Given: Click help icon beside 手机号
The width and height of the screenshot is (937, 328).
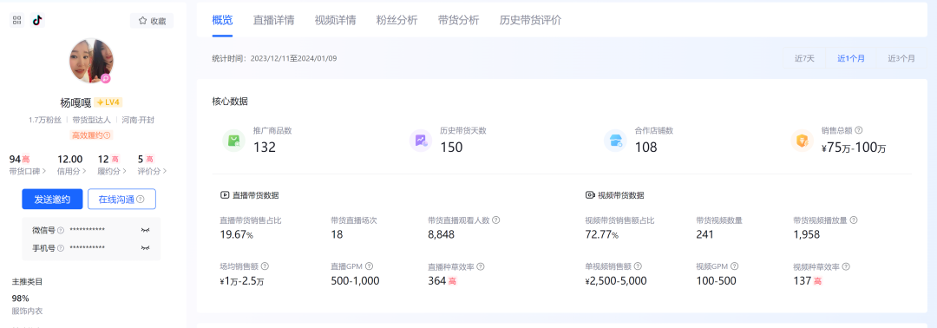Looking at the screenshot, I should [x=61, y=248].
